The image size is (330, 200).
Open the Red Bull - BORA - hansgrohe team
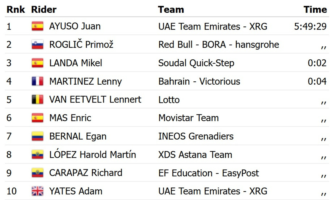tap(219, 45)
